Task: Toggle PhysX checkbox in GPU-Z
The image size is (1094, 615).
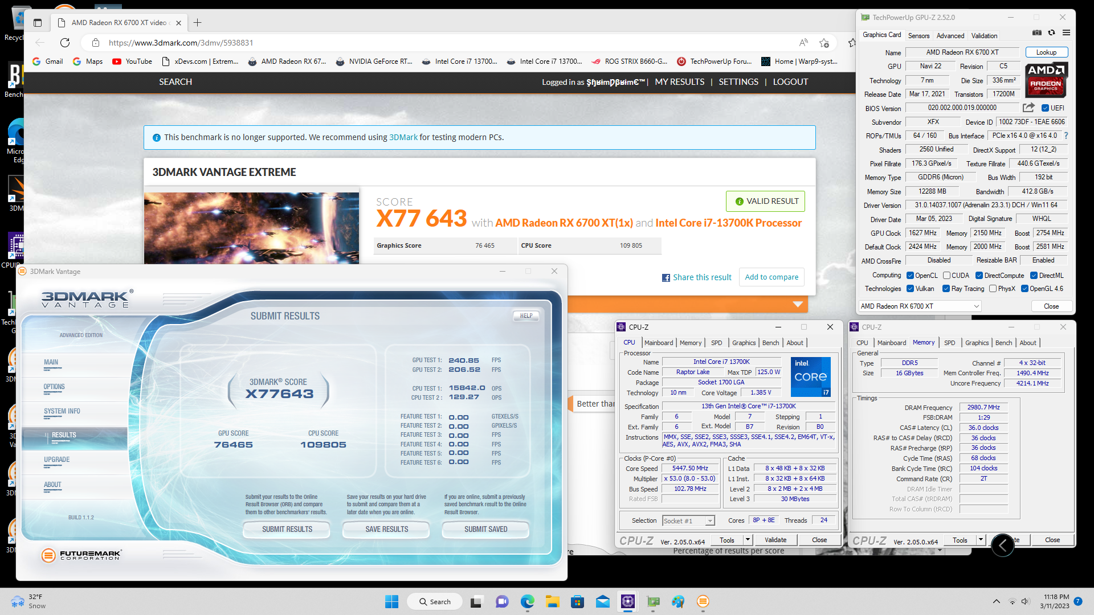Action: coord(993,289)
